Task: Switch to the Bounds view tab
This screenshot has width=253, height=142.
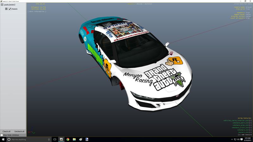Action: pos(139,4)
